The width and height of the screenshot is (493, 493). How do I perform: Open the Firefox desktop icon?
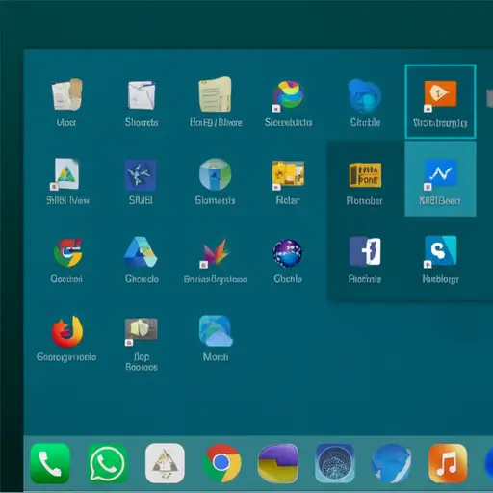(x=67, y=332)
